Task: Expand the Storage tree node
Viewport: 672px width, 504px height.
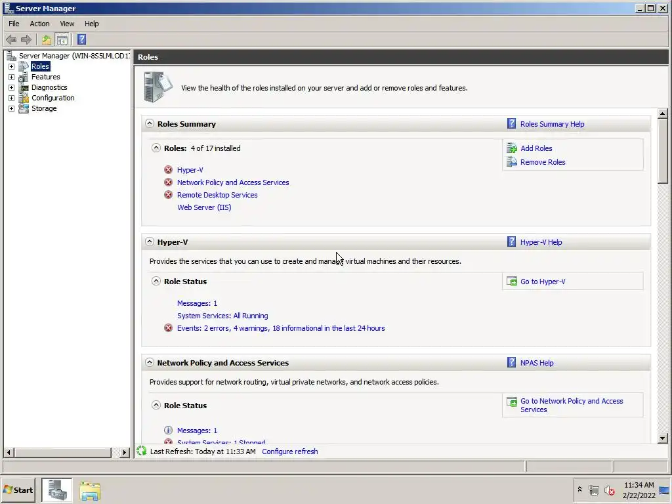Action: click(x=12, y=108)
